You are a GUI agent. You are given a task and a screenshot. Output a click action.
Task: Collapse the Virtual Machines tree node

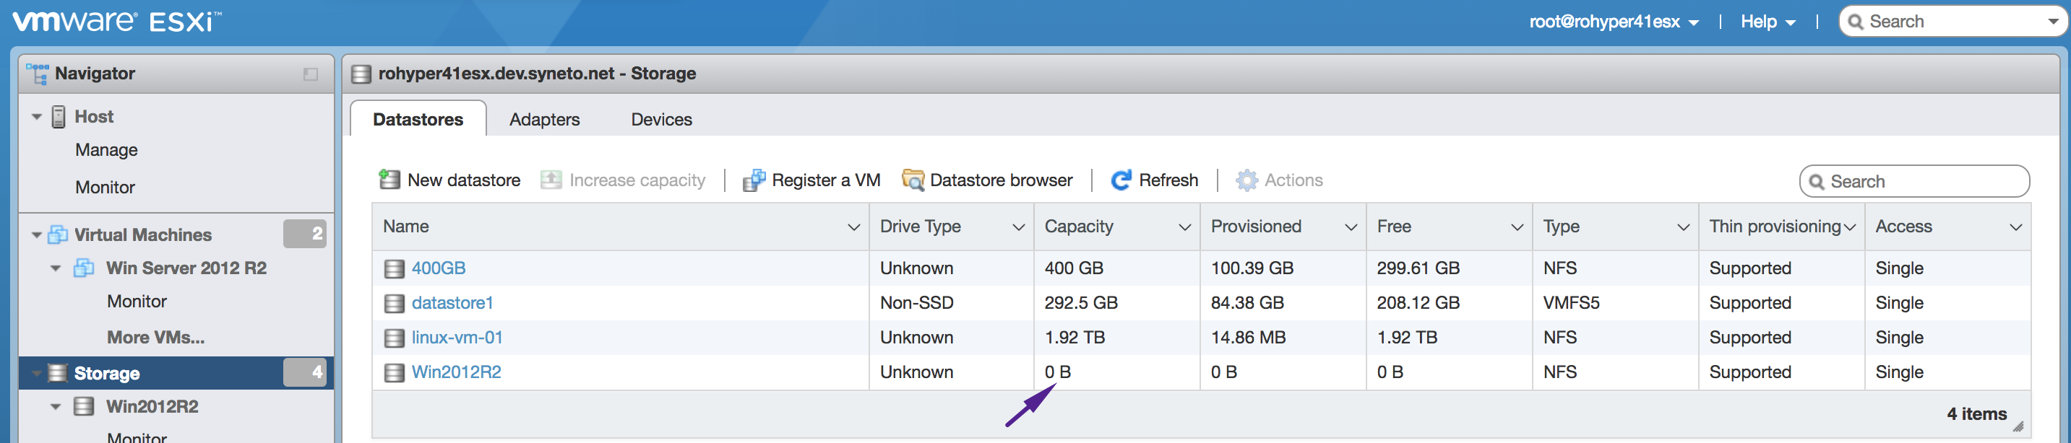[x=36, y=235]
